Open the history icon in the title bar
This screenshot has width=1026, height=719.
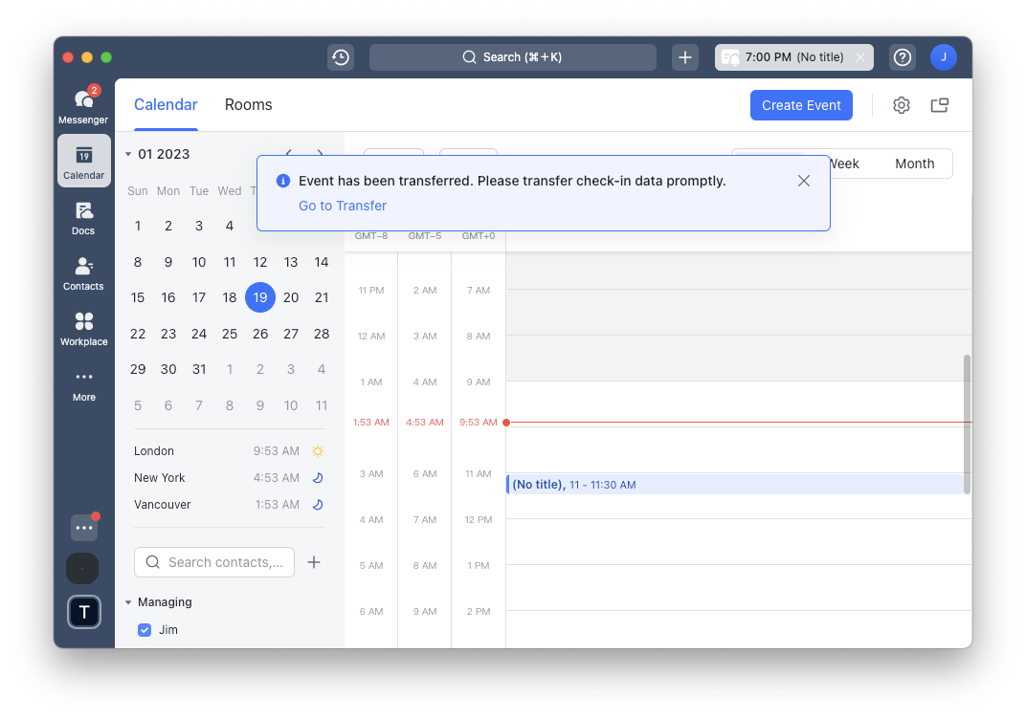(340, 56)
